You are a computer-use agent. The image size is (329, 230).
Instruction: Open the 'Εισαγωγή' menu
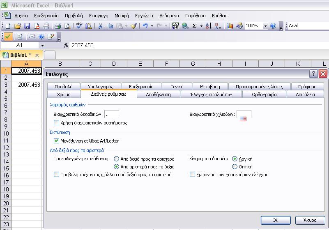pyautogui.click(x=99, y=16)
